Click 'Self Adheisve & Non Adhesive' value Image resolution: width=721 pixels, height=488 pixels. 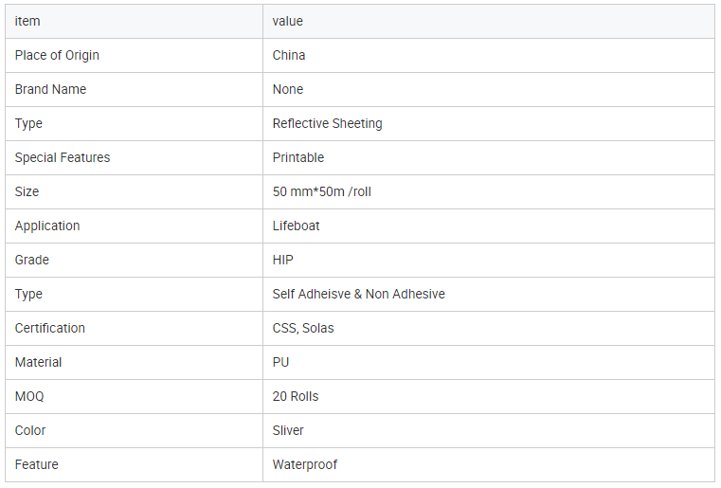[359, 294]
